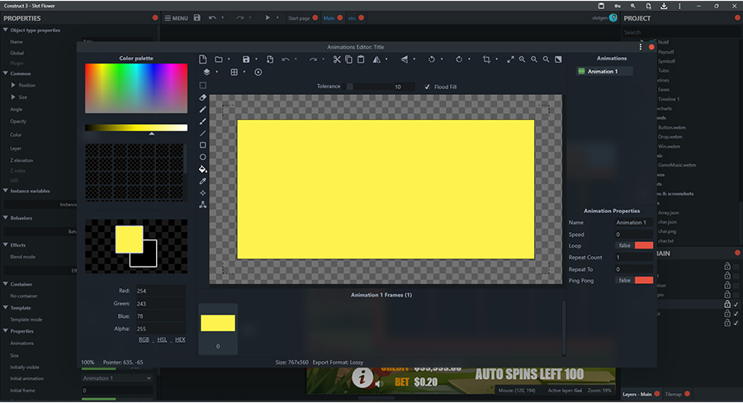743x403 pixels.
Task: Activate the Fill bucket tool
Action: coord(203,168)
